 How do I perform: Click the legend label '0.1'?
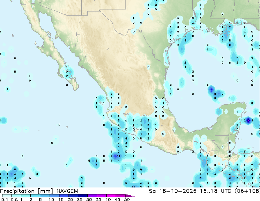[5, 199]
